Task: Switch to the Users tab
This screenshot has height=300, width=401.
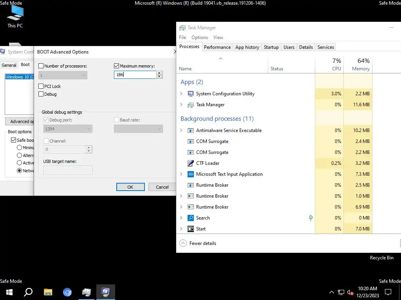Action: (289, 47)
